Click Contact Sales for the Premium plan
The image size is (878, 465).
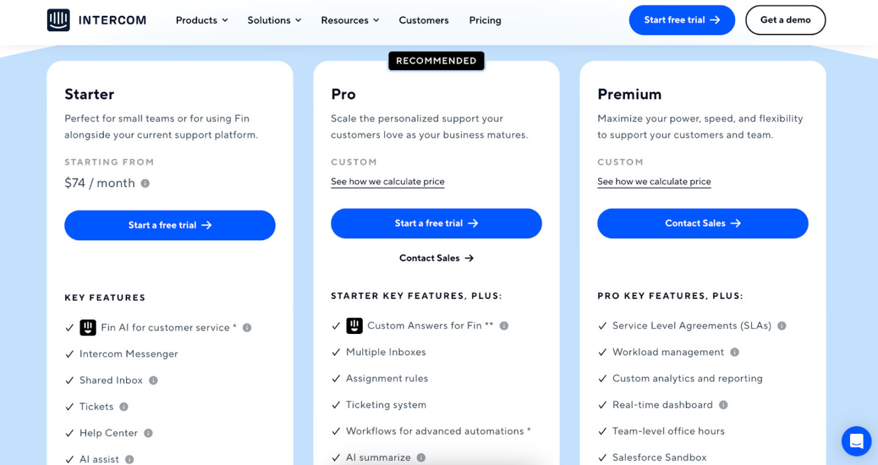click(x=702, y=224)
